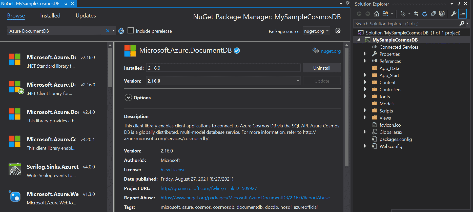Click the verified checkmark badge next to Microsoft.Azure.DocumentDB
The image size is (473, 212).
click(x=237, y=51)
